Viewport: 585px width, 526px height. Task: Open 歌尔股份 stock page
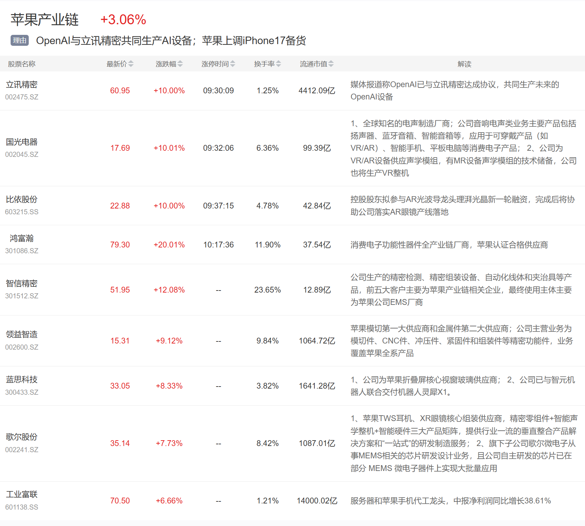(x=22, y=437)
